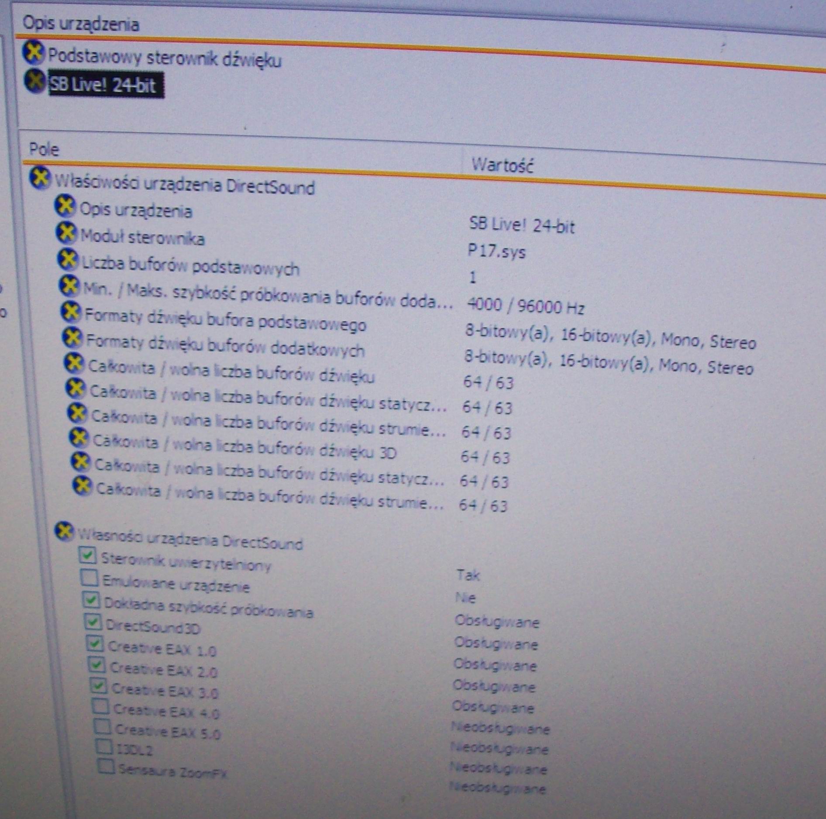Click the icon next to Liczba buforów podstawowych

pos(69,259)
